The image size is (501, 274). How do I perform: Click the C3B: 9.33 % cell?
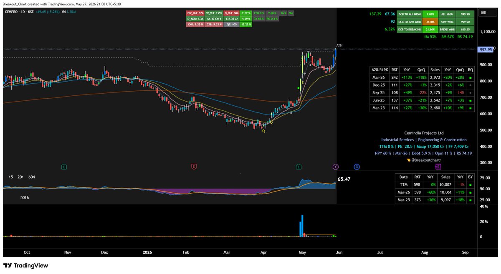[214, 24]
